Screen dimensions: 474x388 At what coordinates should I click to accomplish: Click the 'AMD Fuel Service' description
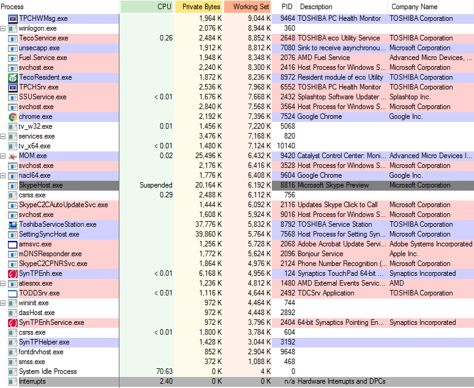(324, 58)
